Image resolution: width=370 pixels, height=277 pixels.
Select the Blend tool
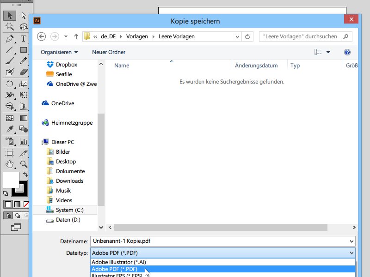coord(23,129)
